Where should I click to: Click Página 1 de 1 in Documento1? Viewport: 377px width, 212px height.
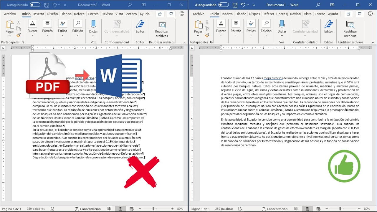tap(200, 209)
